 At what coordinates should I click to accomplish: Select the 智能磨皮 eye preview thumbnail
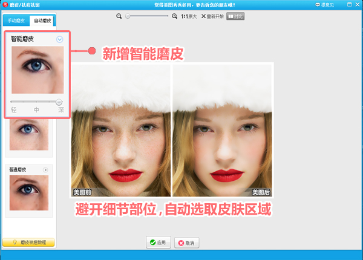(38, 70)
